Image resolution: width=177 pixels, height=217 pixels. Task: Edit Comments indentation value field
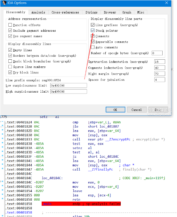point(160,68)
